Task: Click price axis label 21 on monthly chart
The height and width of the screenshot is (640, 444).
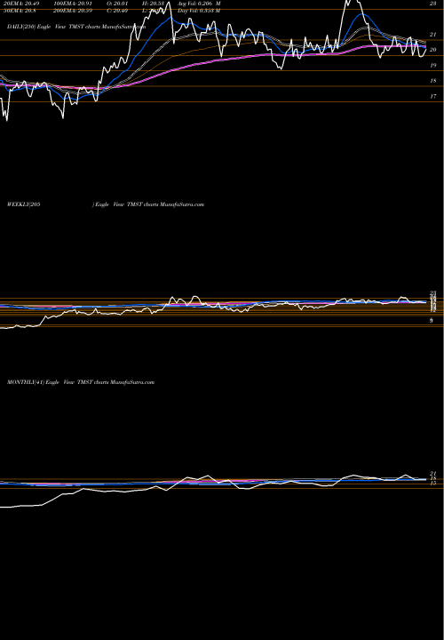Action: (x=433, y=474)
